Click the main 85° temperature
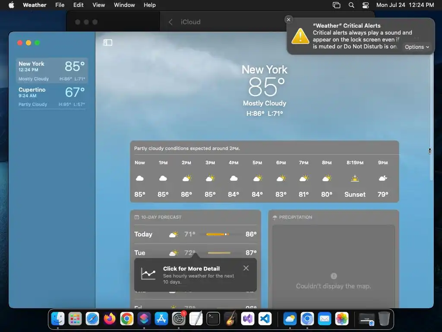Screen dimensions: 442x332 [x=266, y=87]
